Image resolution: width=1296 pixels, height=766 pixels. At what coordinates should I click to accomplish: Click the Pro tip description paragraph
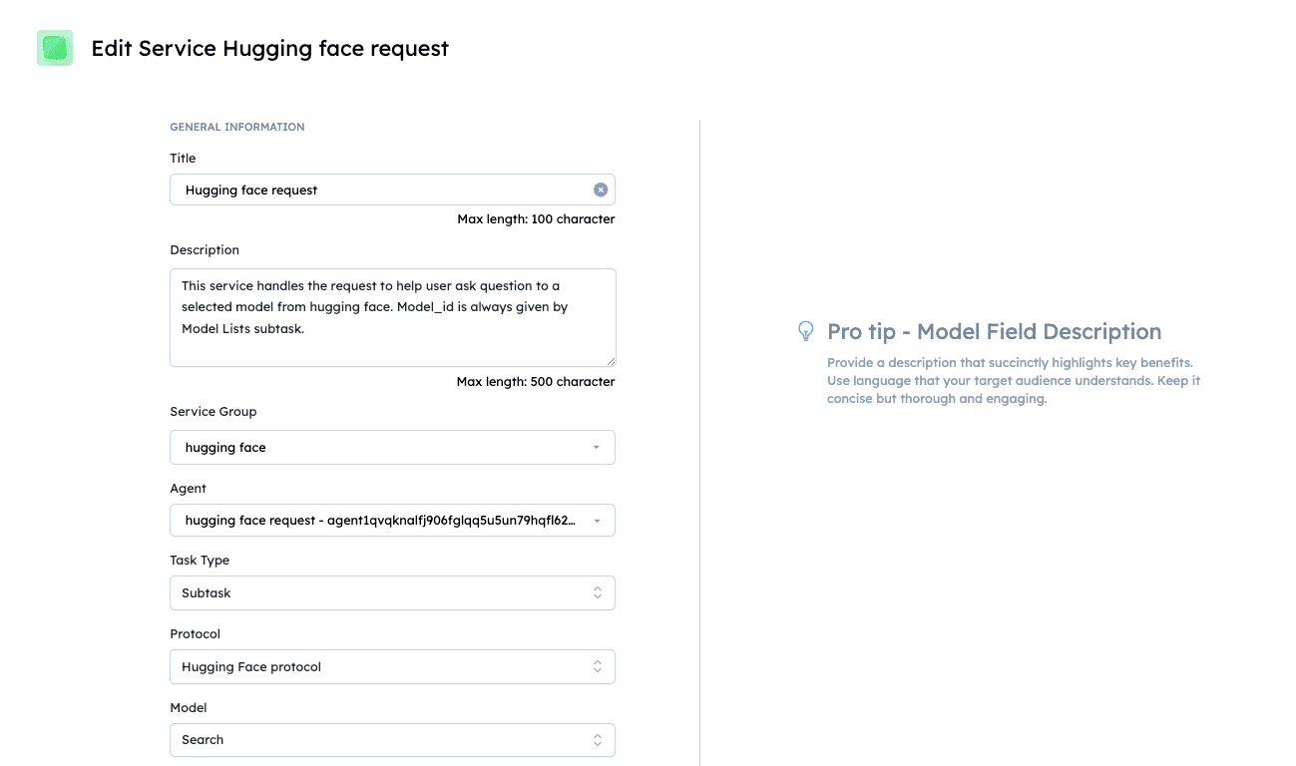pos(1014,381)
